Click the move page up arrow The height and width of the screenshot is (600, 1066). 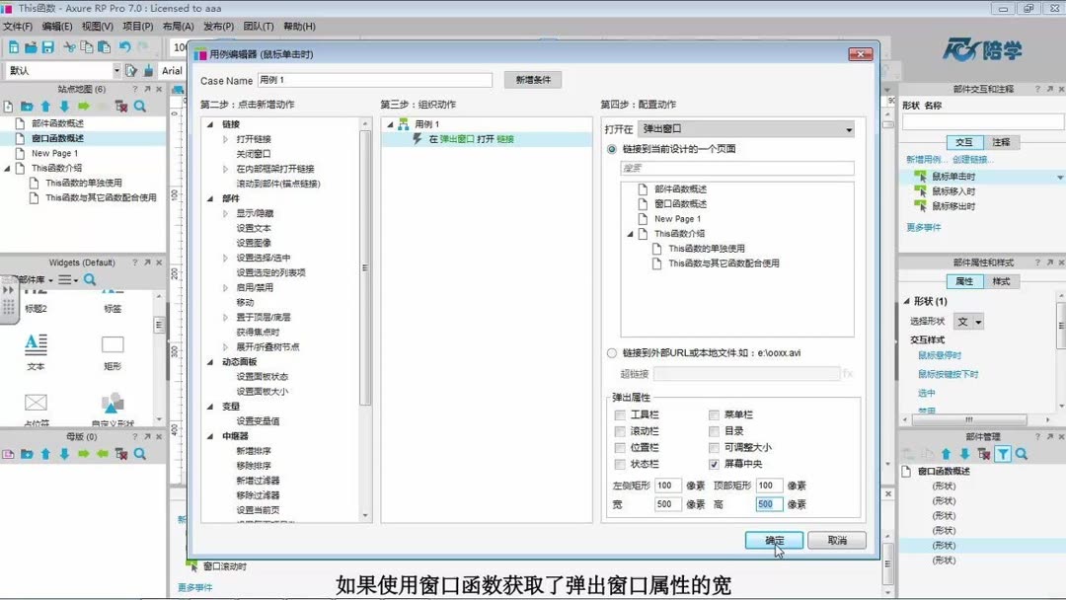pyautogui.click(x=46, y=105)
